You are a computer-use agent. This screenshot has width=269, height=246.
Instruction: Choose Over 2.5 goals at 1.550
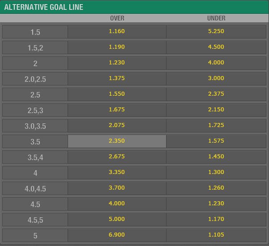[117, 94]
